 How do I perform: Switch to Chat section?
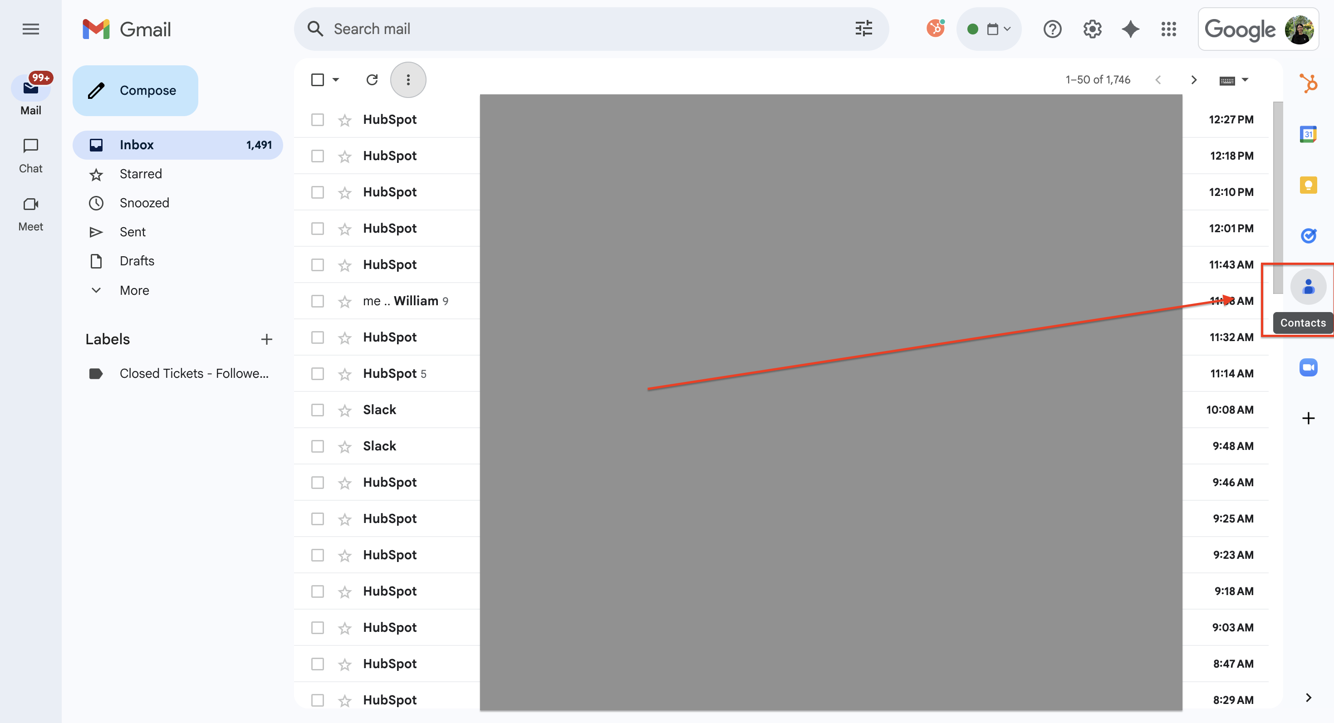pyautogui.click(x=30, y=155)
